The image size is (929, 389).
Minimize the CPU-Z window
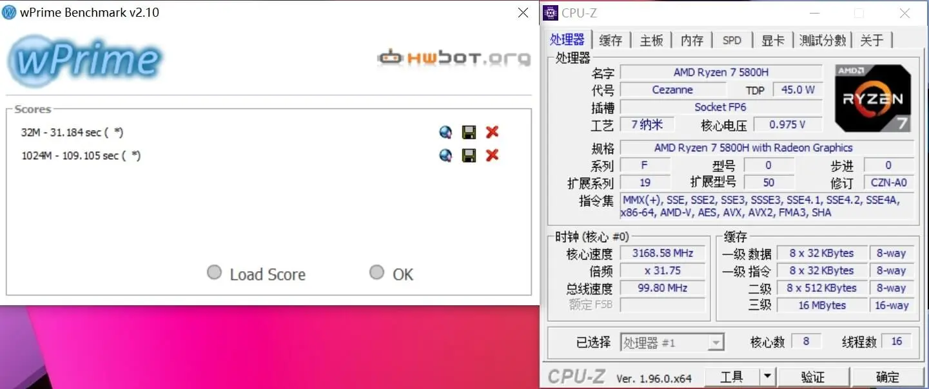pos(814,13)
